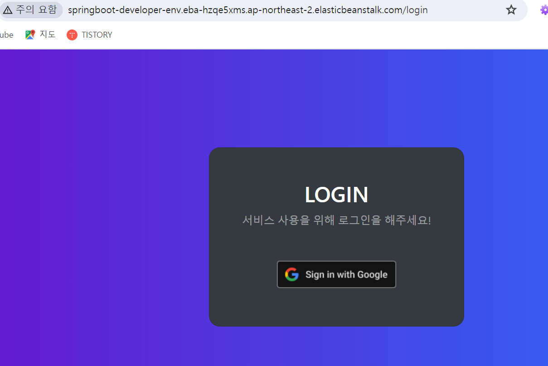Click the LOGIN heading text

[x=336, y=195]
